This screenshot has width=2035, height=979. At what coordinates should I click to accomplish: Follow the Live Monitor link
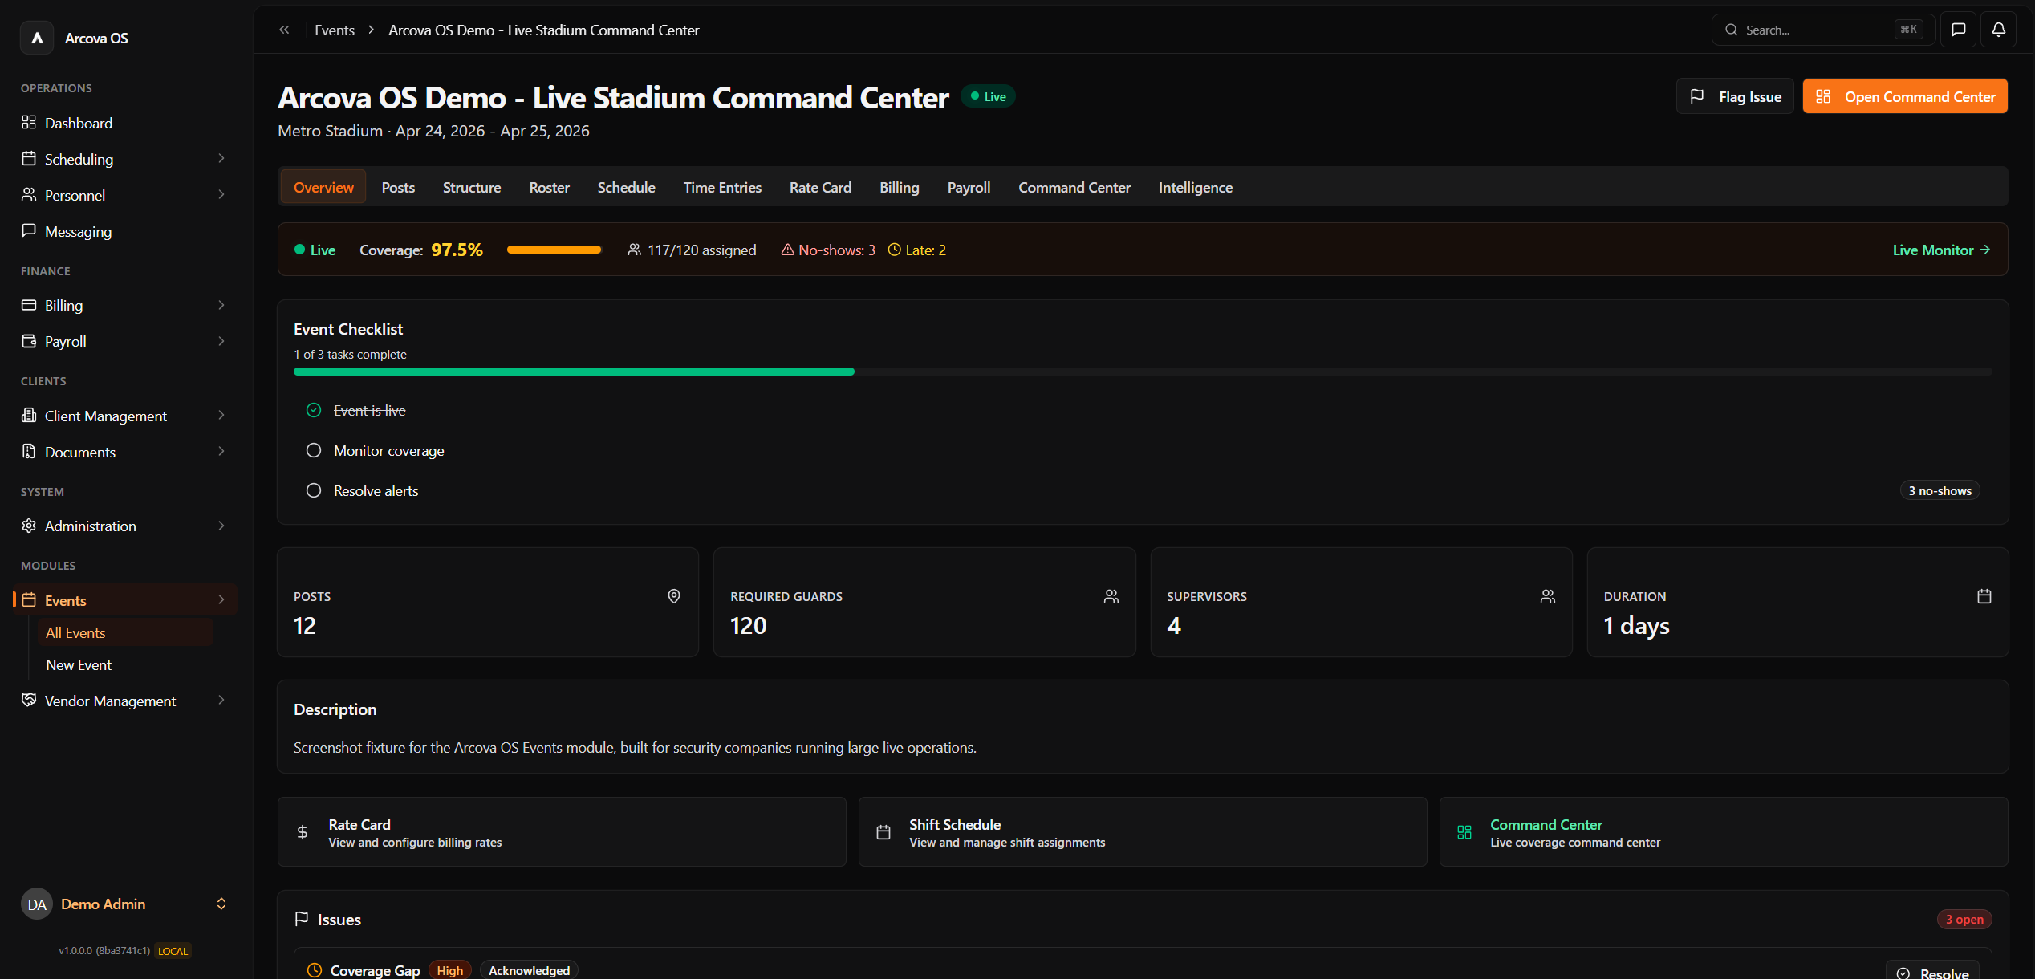pos(1941,250)
